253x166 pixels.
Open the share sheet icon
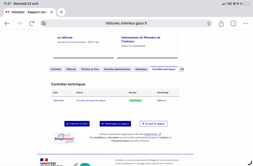pyautogui.click(x=221, y=23)
